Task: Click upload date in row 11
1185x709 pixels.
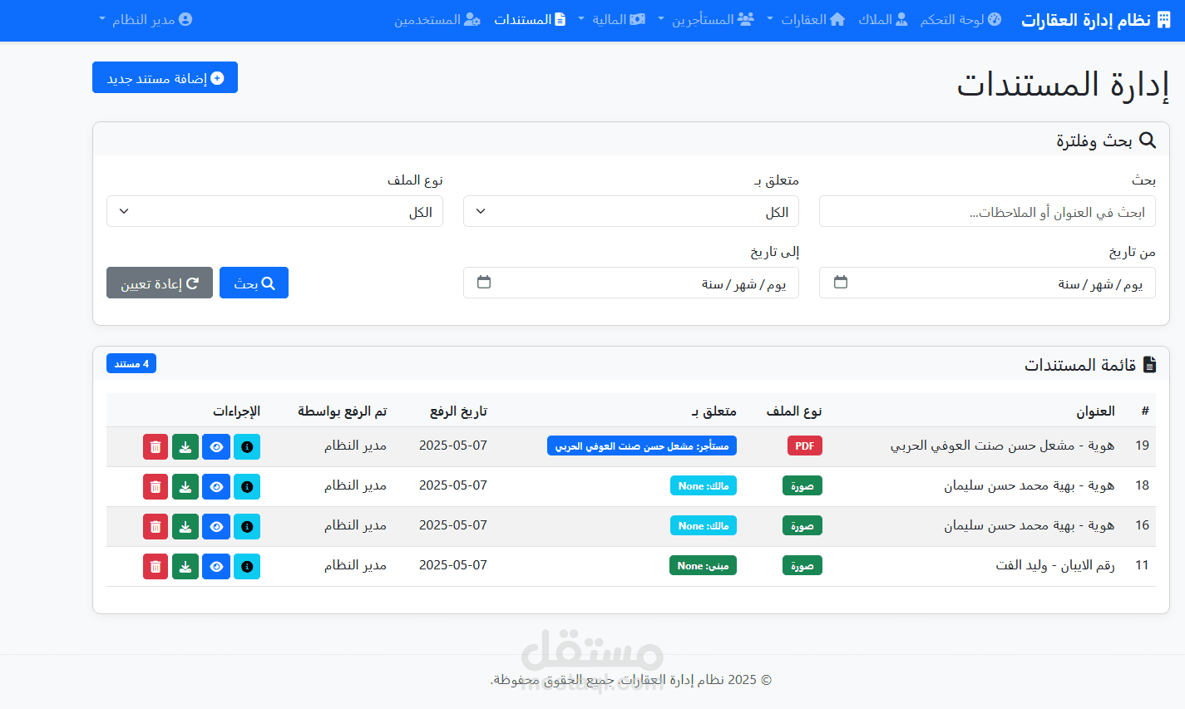Action: pos(453,565)
